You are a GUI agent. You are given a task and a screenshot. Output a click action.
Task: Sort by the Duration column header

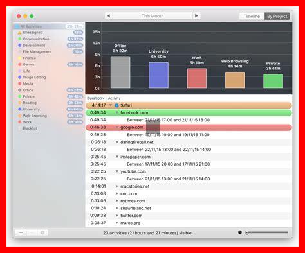click(96, 98)
